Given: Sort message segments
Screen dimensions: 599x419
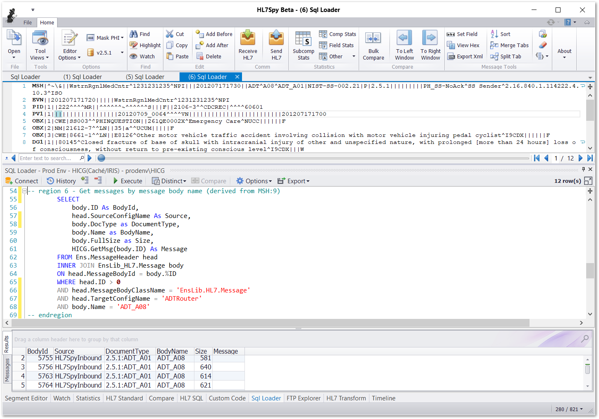Looking at the screenshot, I should (x=501, y=34).
